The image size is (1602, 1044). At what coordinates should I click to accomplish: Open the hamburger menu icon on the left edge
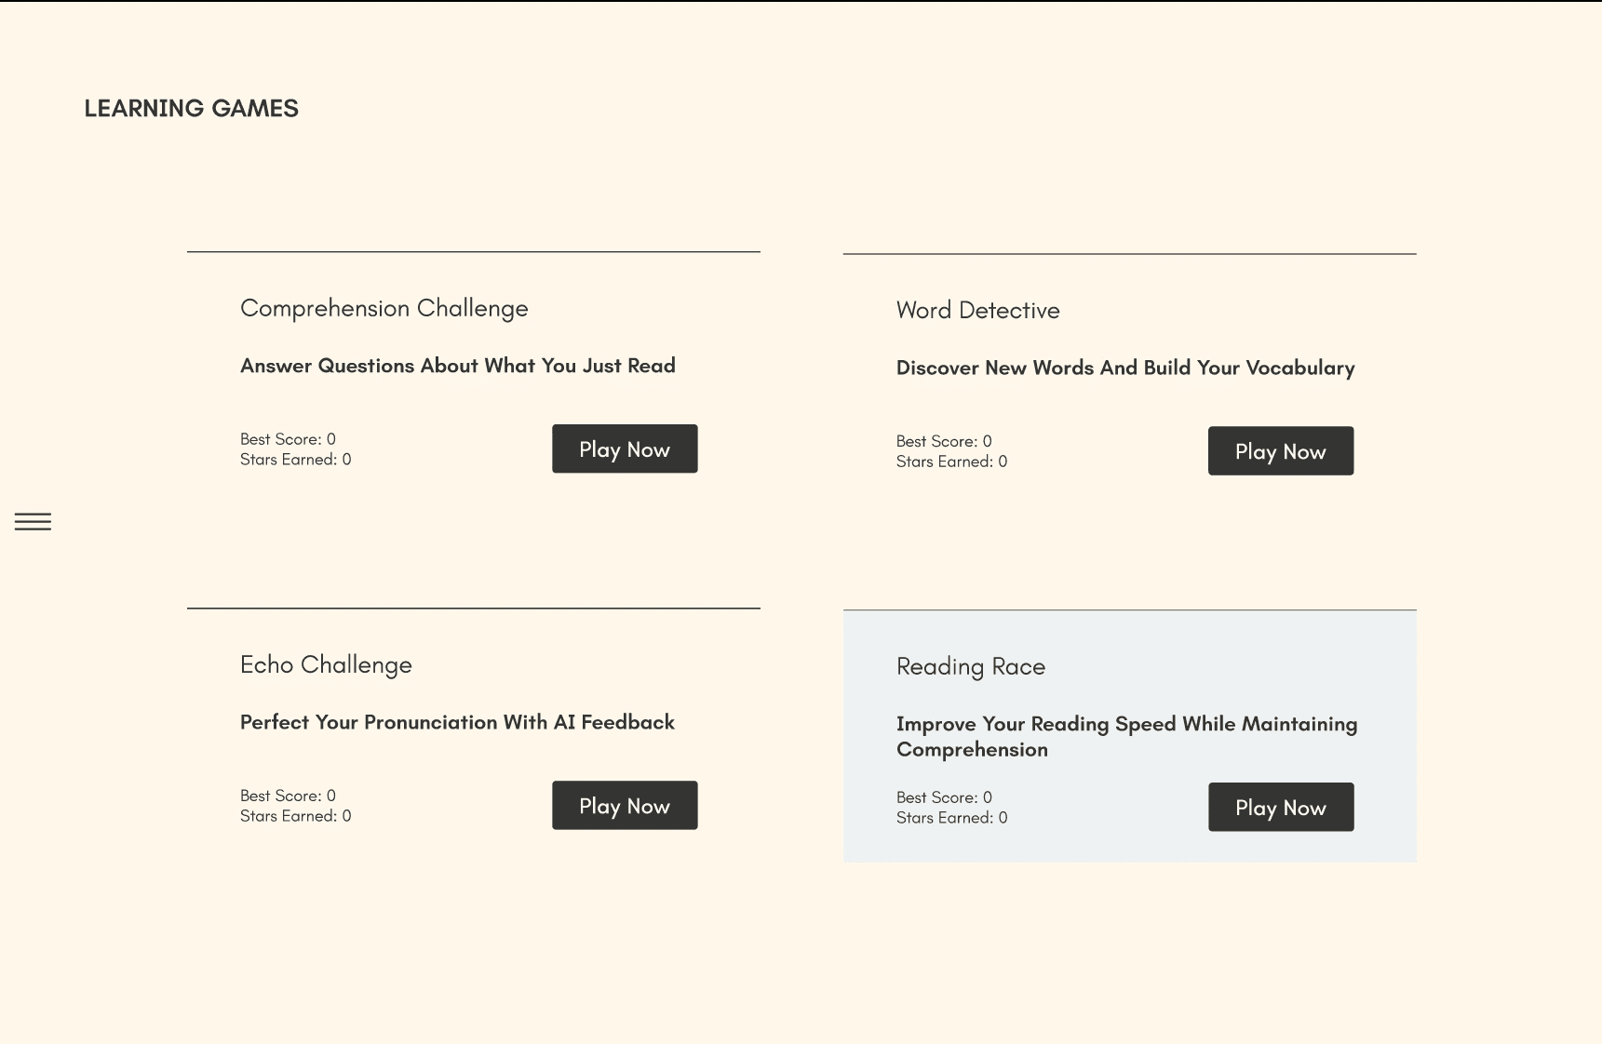click(x=33, y=522)
